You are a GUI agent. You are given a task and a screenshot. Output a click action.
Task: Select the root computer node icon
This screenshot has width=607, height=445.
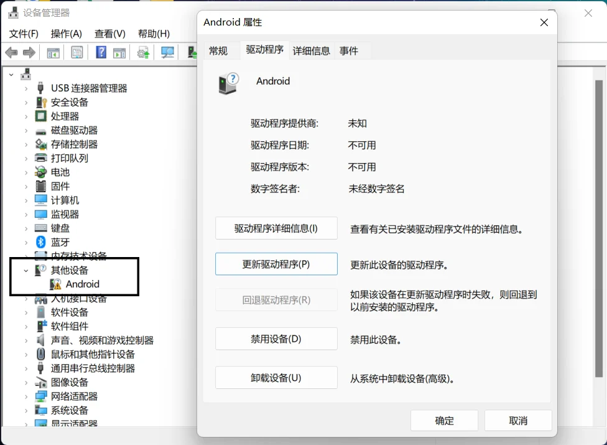[26, 74]
